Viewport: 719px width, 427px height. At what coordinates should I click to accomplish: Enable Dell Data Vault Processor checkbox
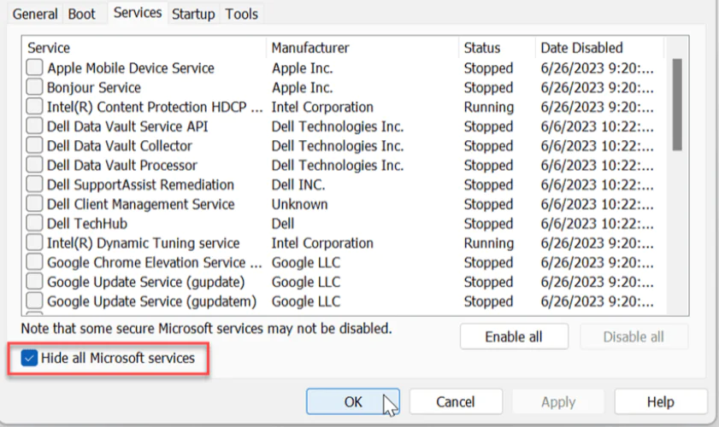(34, 165)
